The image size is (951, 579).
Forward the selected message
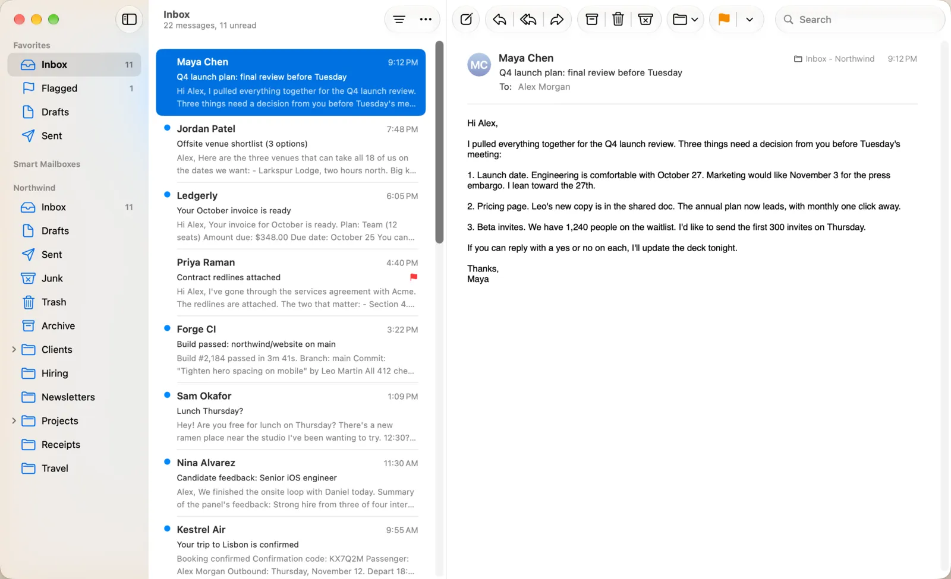tap(557, 20)
